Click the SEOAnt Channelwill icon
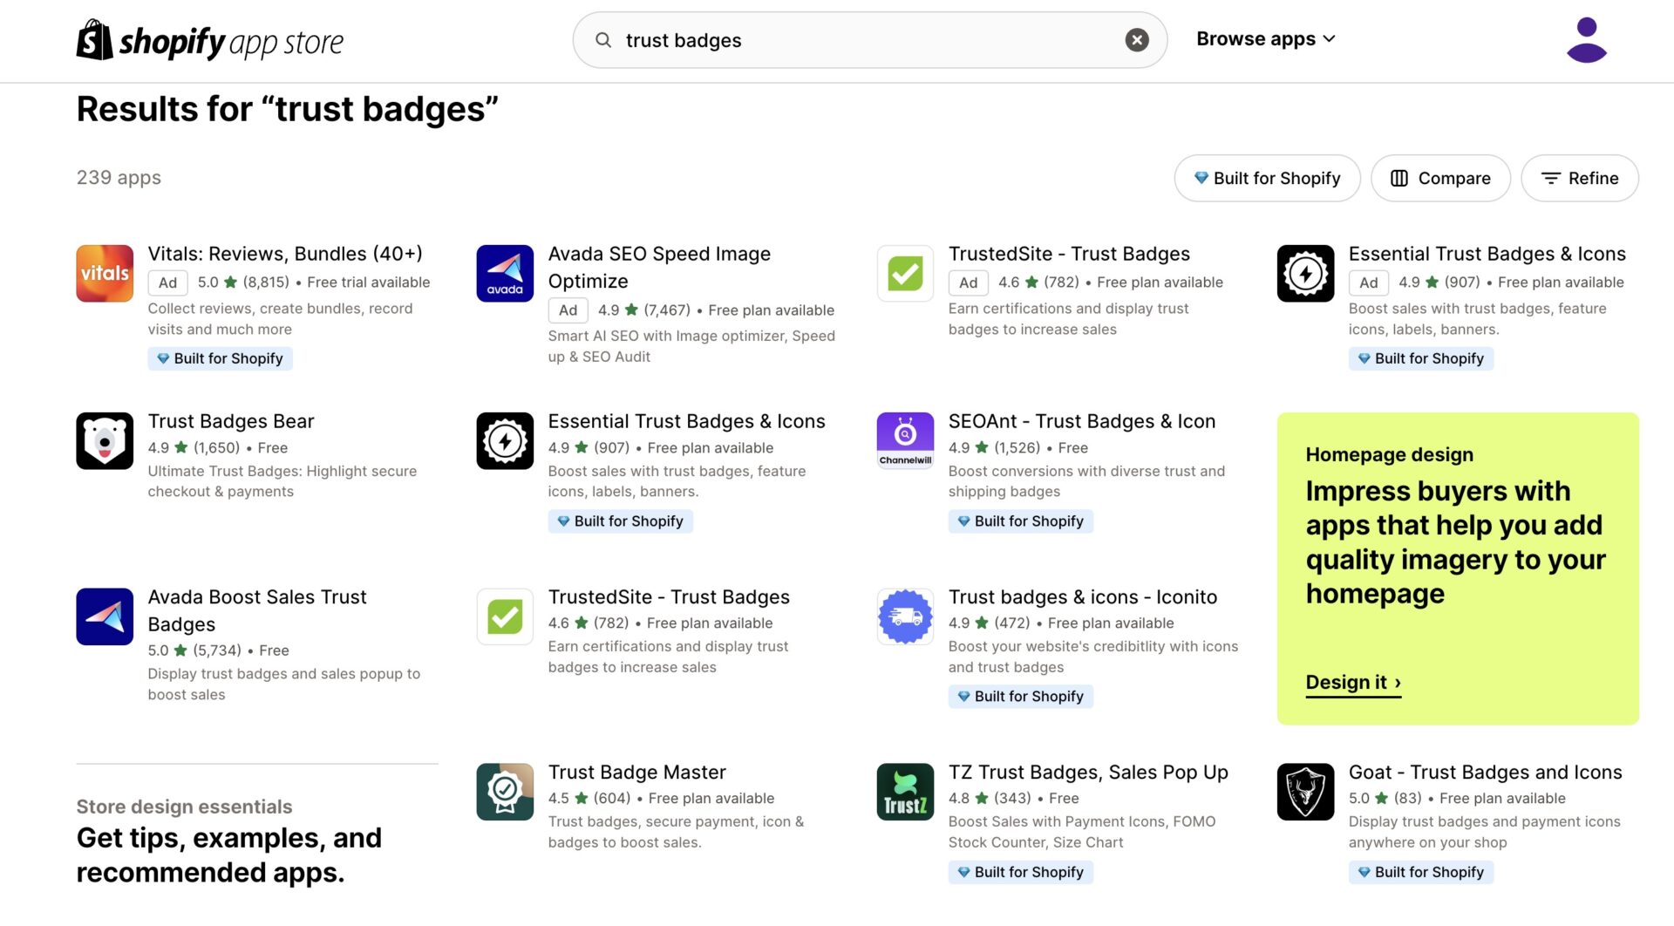Image resolution: width=1674 pixels, height=926 pixels. pyautogui.click(x=905, y=441)
